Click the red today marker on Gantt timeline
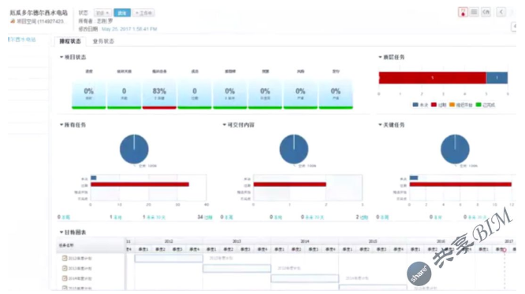The height and width of the screenshot is (294, 525). point(505,250)
